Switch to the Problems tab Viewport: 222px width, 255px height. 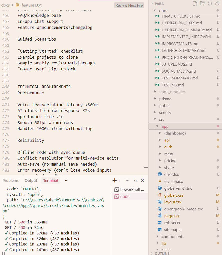11,181
